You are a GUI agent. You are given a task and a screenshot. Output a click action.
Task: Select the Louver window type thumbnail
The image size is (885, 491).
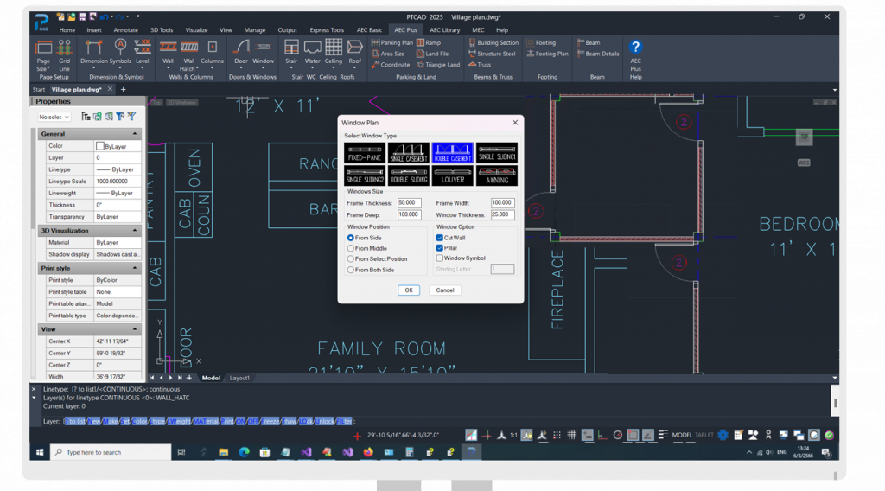pos(453,175)
